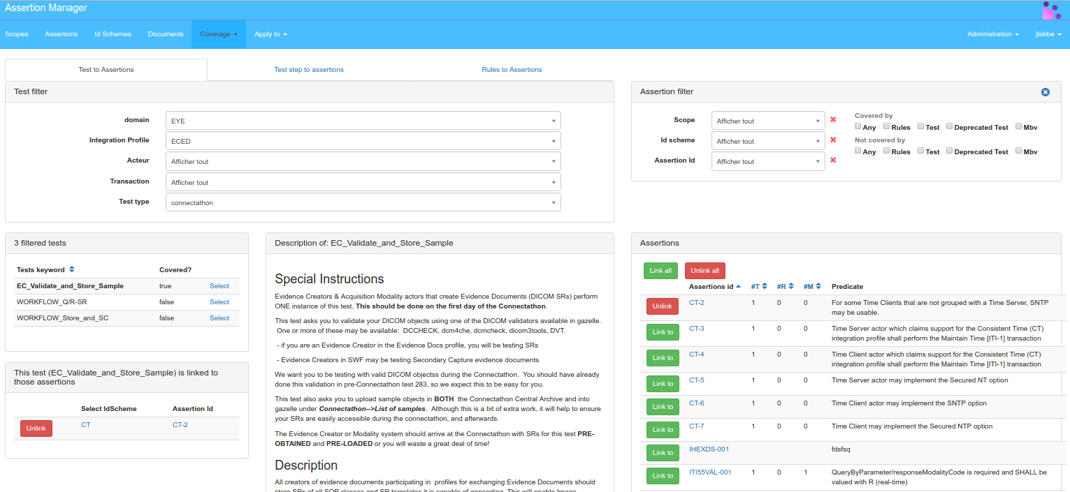Open assertion ITI55VAL-001 link
Screen dimensions: 1070x492
[x=710, y=472]
